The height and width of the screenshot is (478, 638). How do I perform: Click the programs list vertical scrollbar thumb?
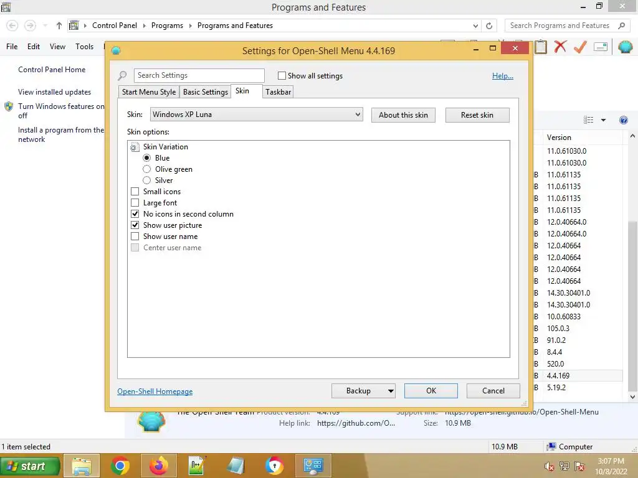tap(633, 305)
